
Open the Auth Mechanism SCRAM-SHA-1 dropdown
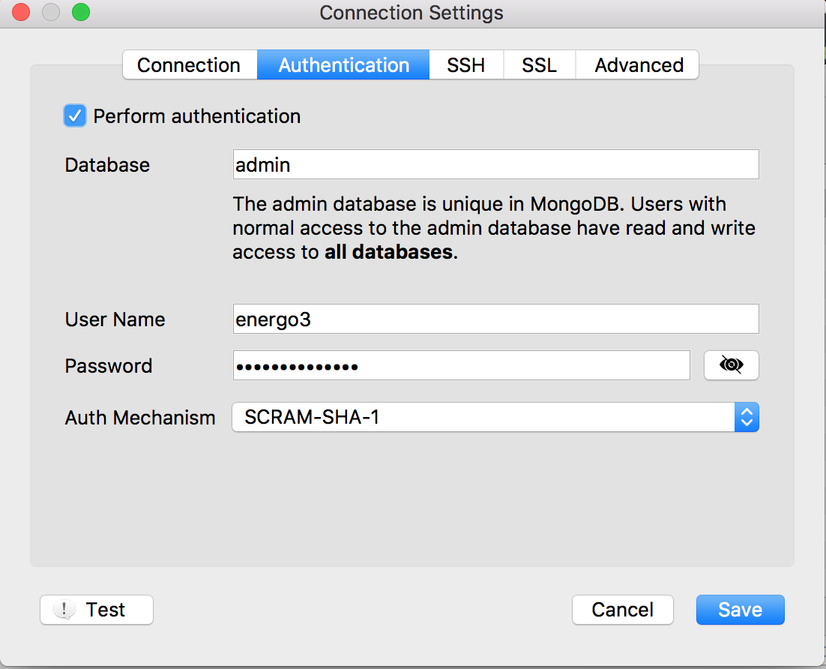(483, 417)
